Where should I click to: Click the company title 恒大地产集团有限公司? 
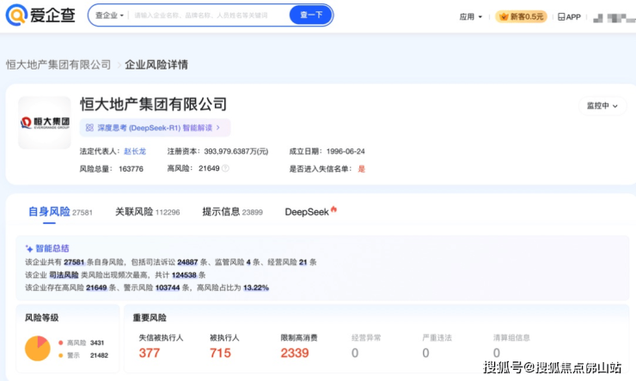click(x=153, y=104)
